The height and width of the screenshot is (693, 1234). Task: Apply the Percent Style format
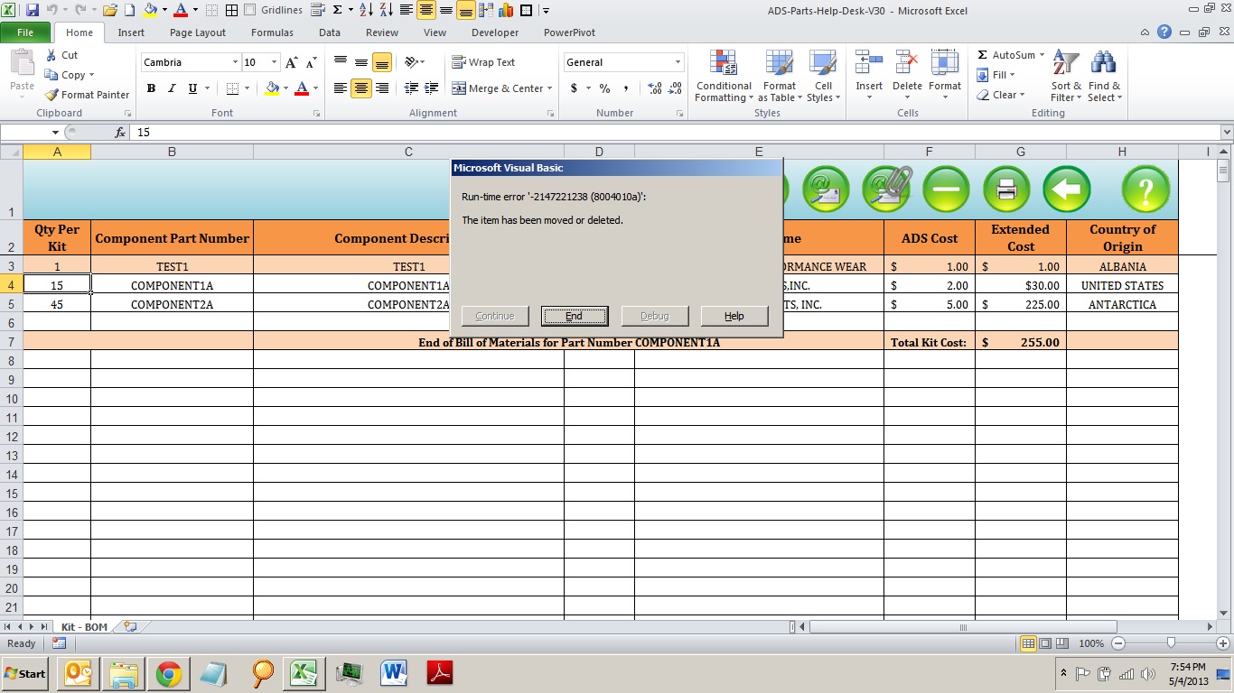[x=604, y=88]
